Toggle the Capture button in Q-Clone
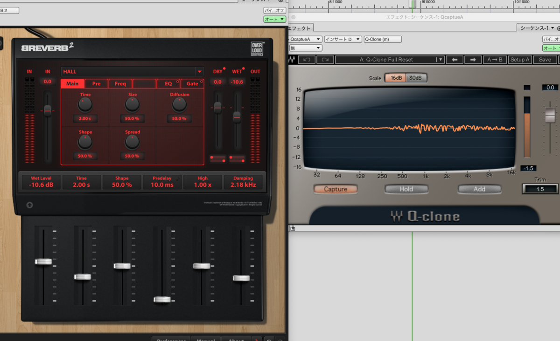The image size is (560, 341). (x=336, y=189)
